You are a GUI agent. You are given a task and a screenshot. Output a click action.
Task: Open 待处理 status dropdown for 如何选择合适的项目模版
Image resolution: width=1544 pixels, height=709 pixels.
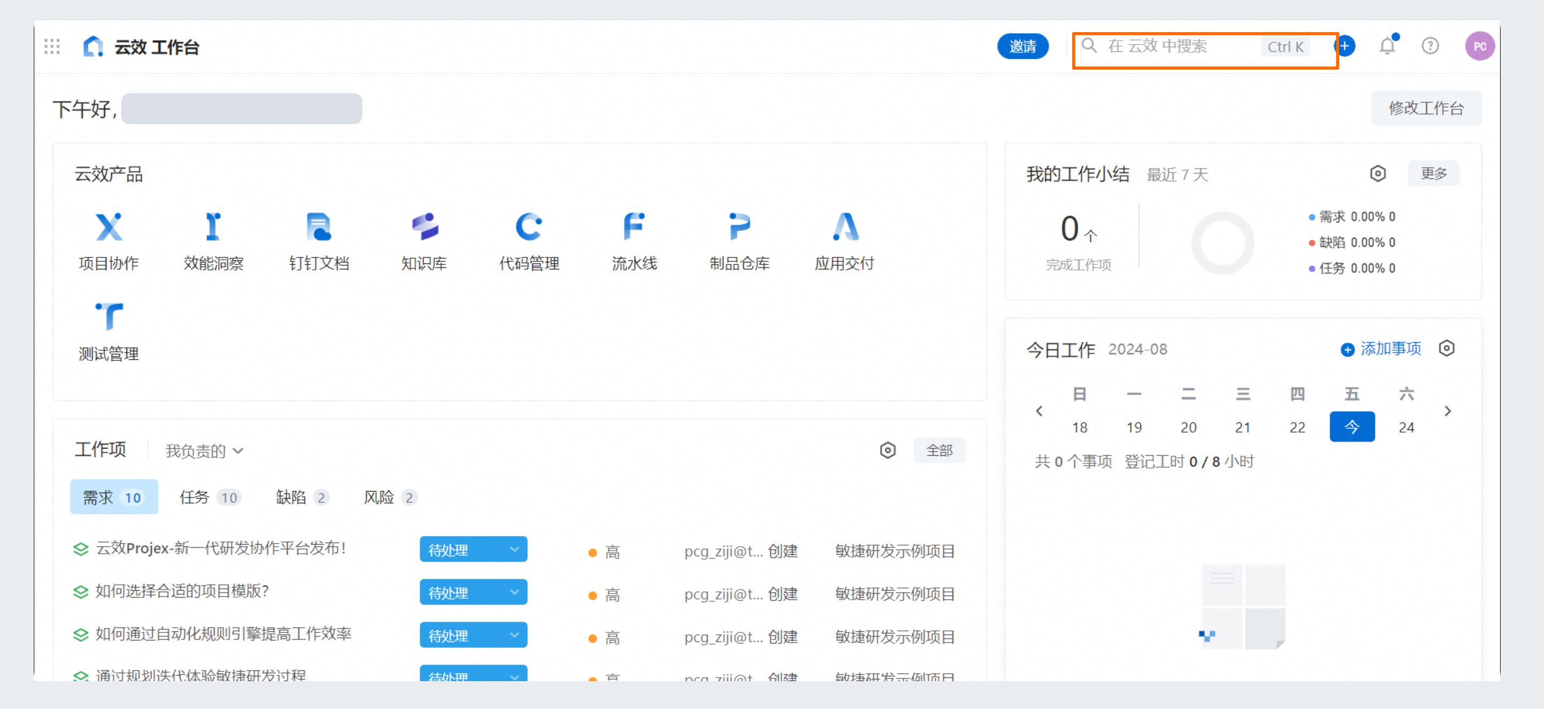(473, 592)
